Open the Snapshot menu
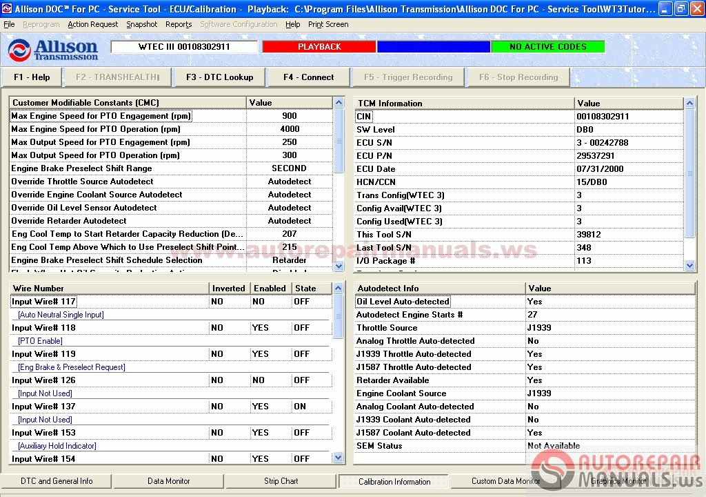Image resolution: width=706 pixels, height=497 pixels. click(x=142, y=24)
